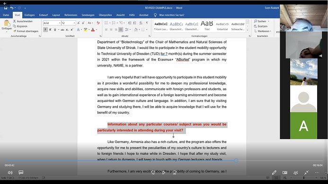Toggle italic (K) formatting
Screen dimensions: 328x184
click(50, 30)
